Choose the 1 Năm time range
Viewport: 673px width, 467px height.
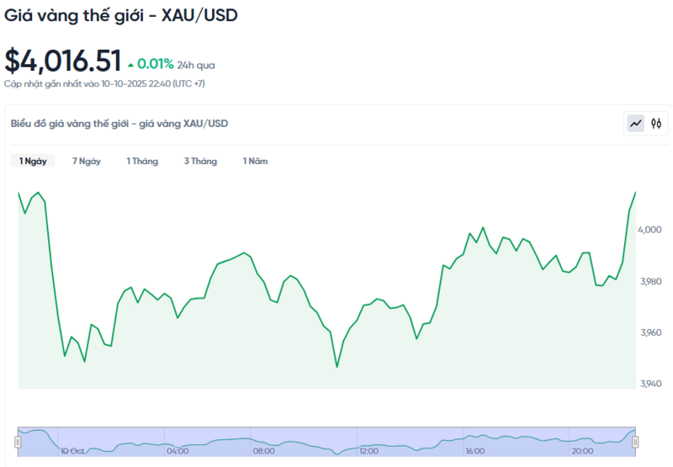255,161
